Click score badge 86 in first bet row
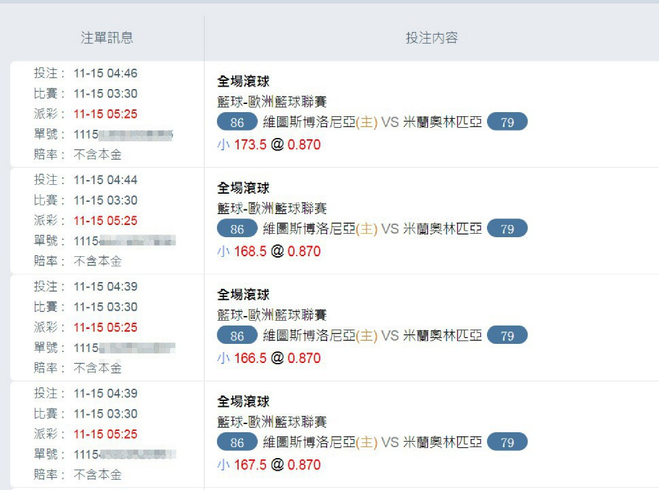Screen dimensions: 659x490 coord(237,122)
